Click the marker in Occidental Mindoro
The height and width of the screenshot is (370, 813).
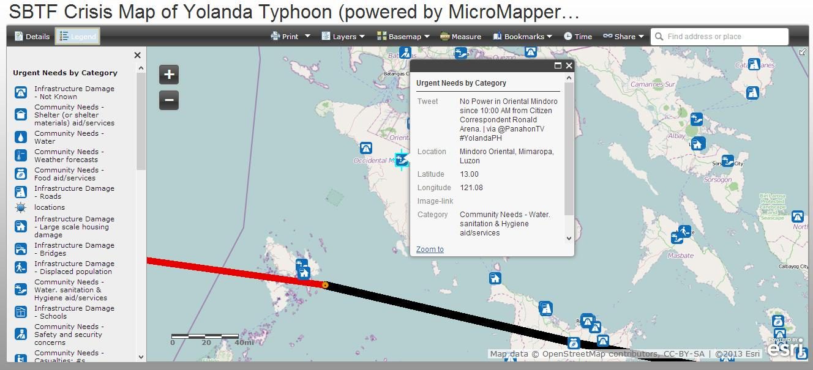[x=366, y=148]
